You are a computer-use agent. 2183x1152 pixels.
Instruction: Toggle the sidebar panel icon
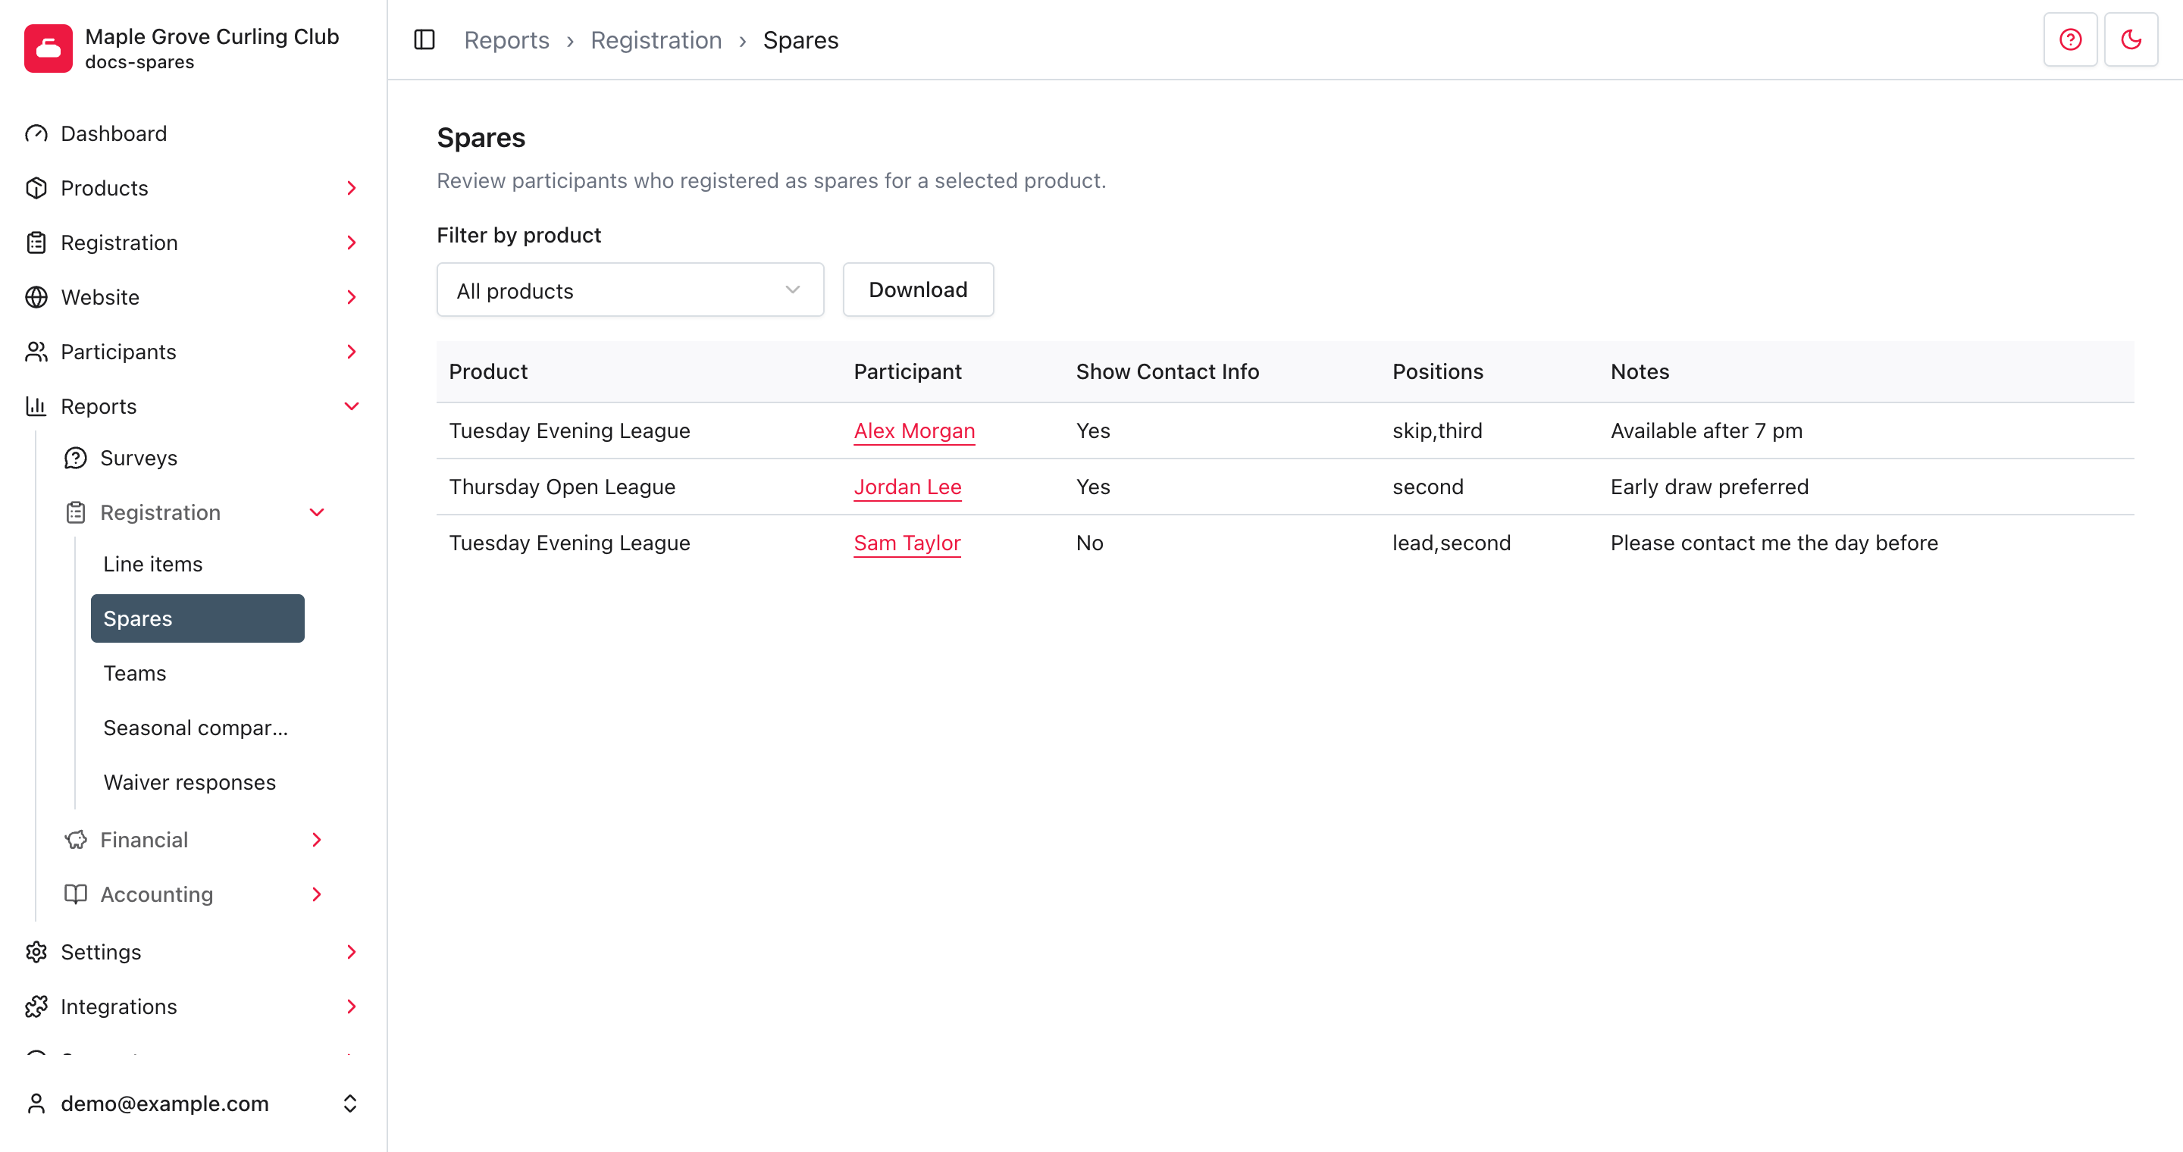pos(424,40)
